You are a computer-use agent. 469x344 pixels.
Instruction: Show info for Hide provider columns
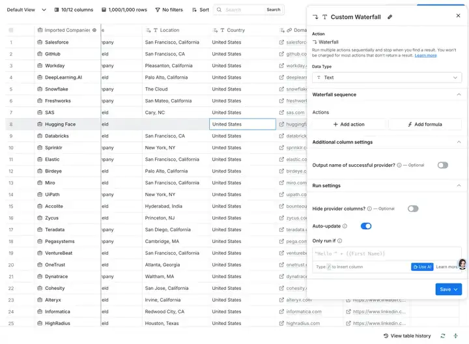click(x=369, y=208)
